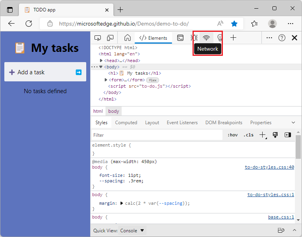Select the Styles tab
Image resolution: width=302 pixels, height=237 pixels.
101,123
